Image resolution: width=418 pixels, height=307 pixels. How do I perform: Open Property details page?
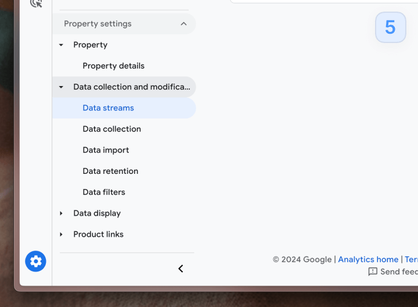[x=113, y=66]
